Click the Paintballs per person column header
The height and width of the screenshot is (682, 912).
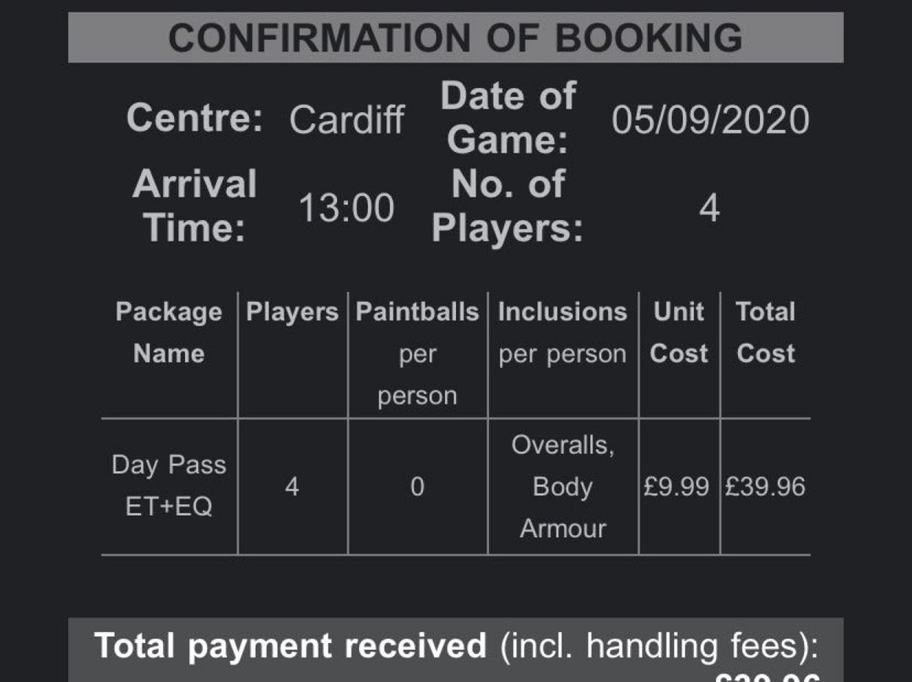[417, 354]
